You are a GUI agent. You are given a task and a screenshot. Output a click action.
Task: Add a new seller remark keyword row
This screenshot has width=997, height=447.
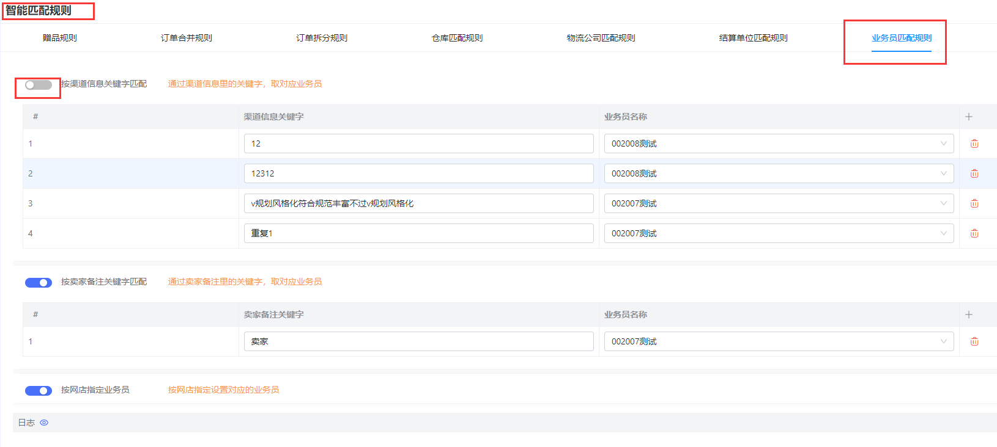(969, 314)
